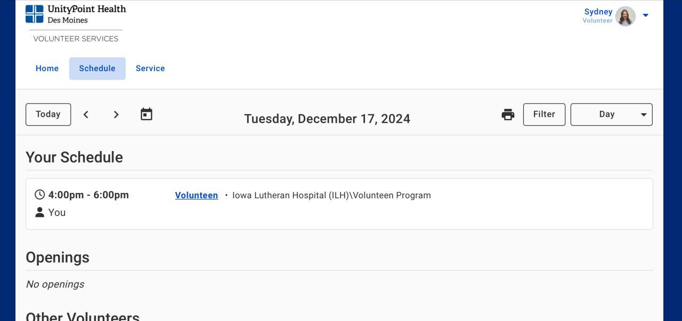Open the Filter button
Screen dimensions: 682x321
coord(544,115)
